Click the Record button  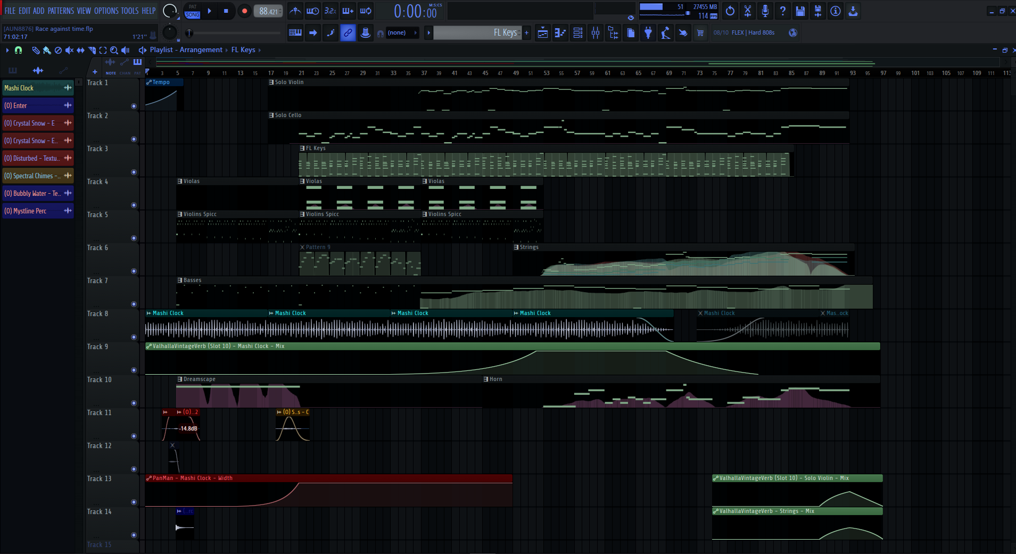point(244,11)
